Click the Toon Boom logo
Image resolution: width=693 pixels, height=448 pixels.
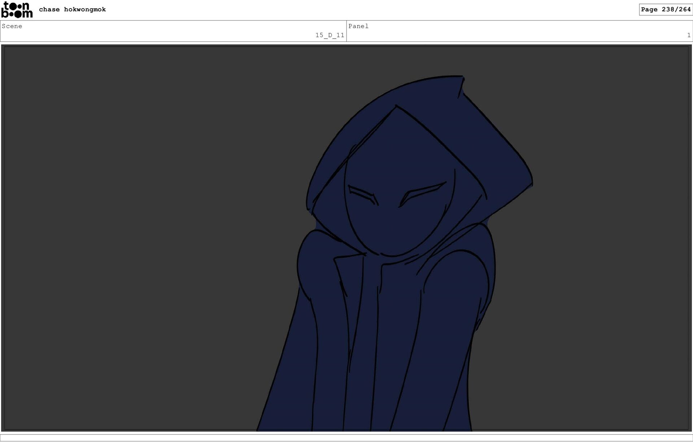pos(17,10)
